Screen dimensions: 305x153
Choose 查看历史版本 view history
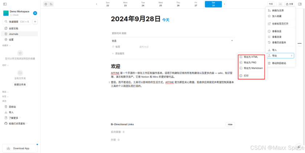tap(280, 42)
